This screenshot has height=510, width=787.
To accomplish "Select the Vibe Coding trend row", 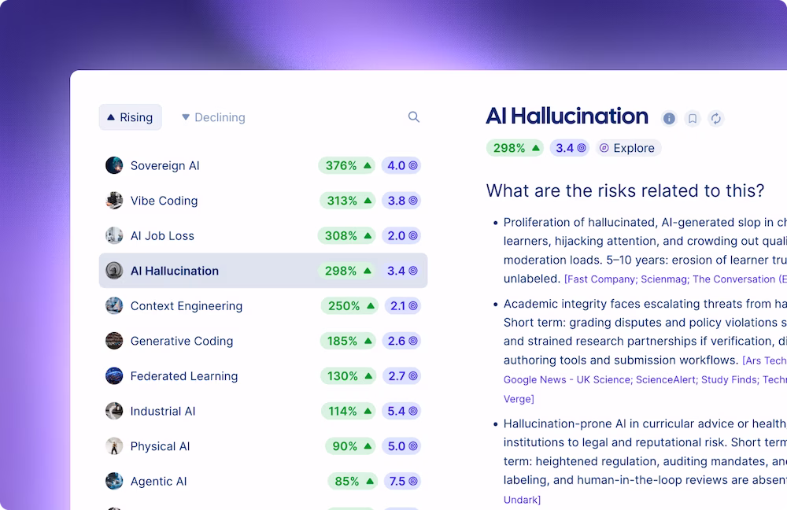I will 263,200.
